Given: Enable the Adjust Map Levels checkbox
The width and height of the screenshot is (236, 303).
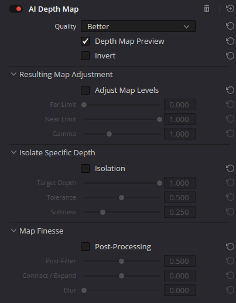Looking at the screenshot, I should point(85,90).
